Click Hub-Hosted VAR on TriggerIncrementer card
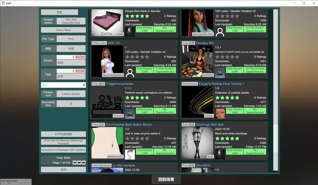Image resolution: width=318 pixels, height=185 pixels. click(145, 111)
